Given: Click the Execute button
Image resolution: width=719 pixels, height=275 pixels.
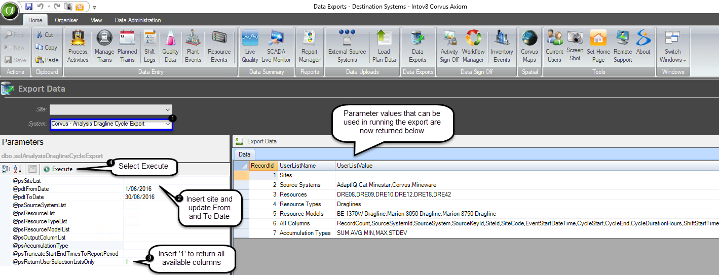Looking at the screenshot, I should coord(58,169).
